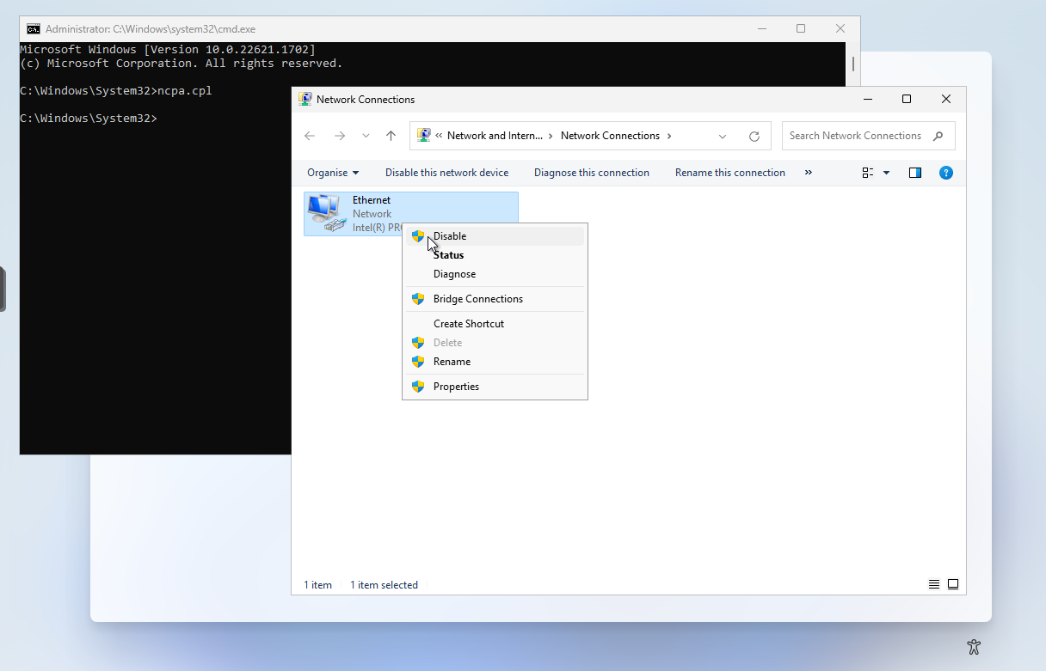Open Properties from the context menu
Screen dimensions: 1046x671
click(x=495, y=387)
